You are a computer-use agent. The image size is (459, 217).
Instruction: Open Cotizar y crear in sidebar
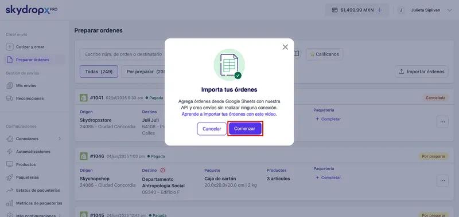30,47
